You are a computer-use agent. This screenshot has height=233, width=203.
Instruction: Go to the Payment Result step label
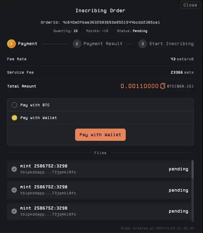coord(103,44)
